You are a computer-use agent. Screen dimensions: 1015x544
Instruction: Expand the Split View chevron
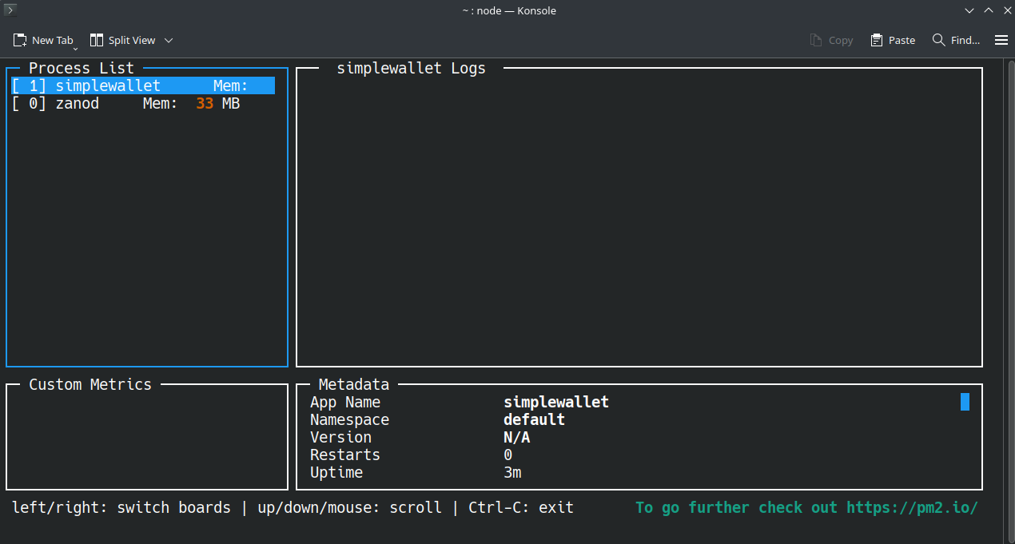169,40
